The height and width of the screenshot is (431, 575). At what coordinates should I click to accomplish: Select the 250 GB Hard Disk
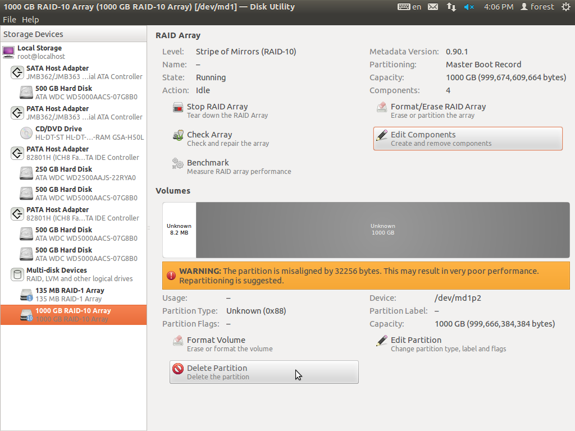[x=63, y=173]
